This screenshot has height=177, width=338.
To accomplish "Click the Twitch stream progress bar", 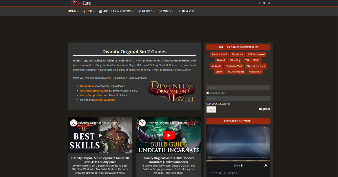I will (x=238, y=160).
